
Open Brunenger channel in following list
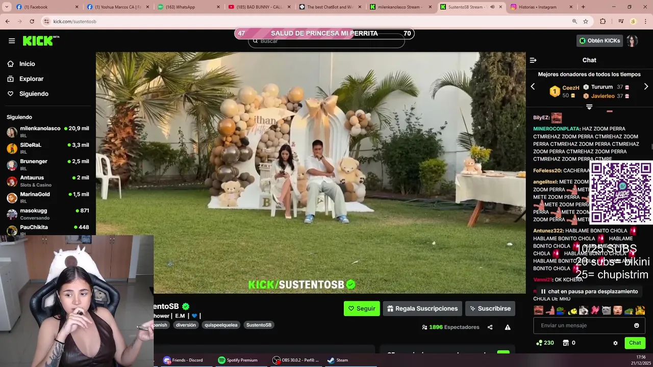[x=48, y=164]
